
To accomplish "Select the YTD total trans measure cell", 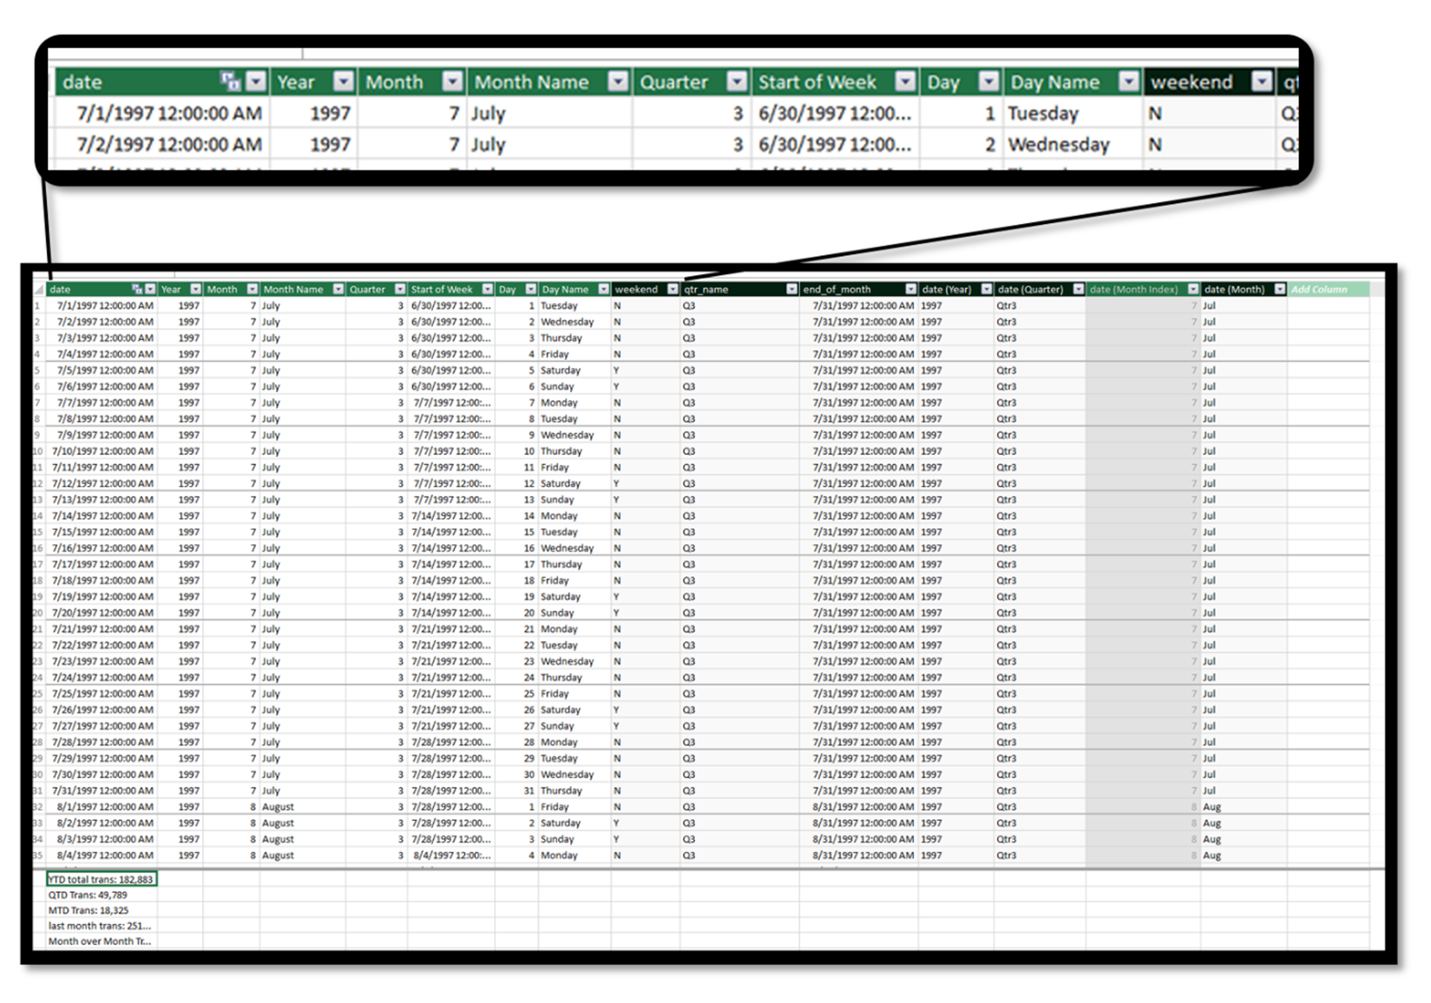I will click(x=102, y=879).
